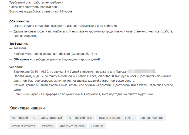Click the 'Частичная занятость, полный день' line
This screenshot has width=189, height=135.
tap(34, 7)
